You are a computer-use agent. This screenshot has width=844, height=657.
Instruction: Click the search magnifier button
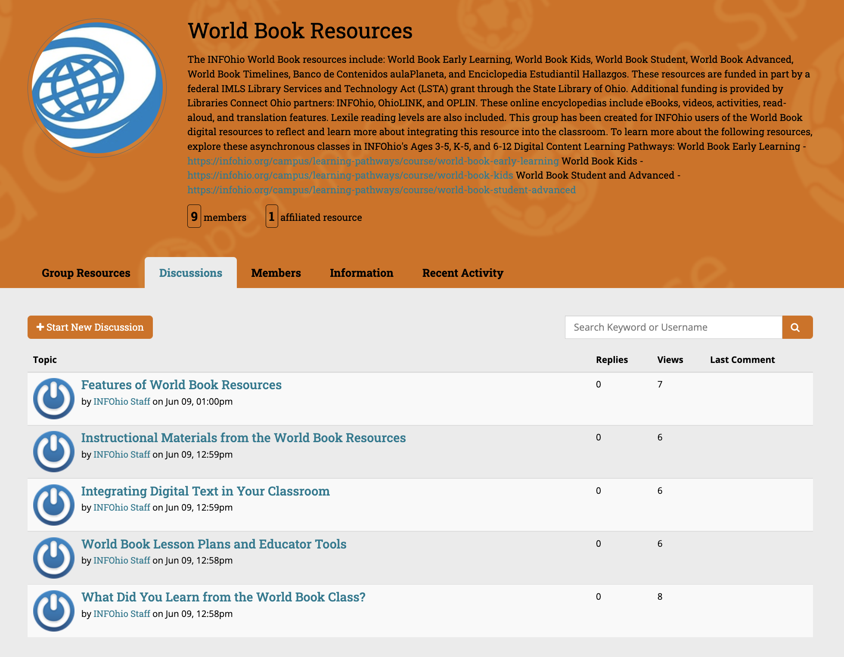click(x=797, y=327)
